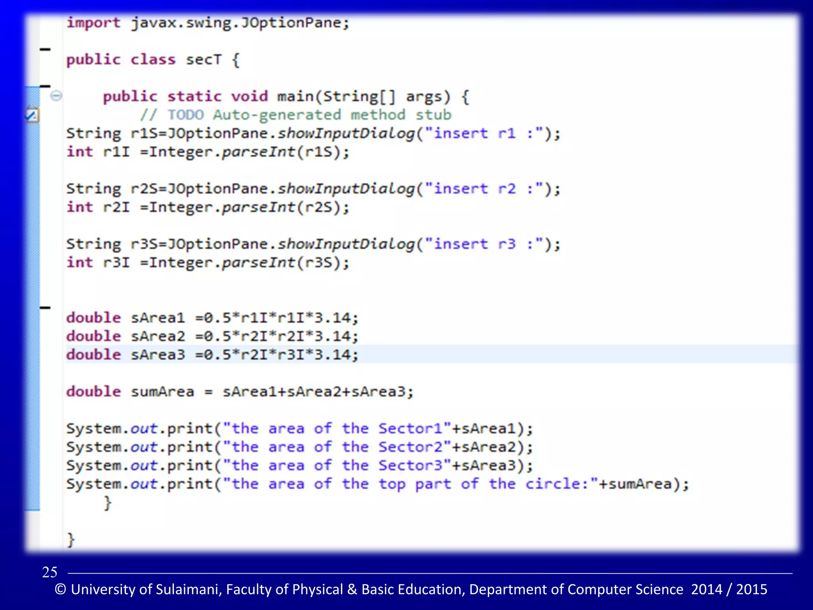
Task: Click the TODO task marker icon in gutter
Action: 32,115
